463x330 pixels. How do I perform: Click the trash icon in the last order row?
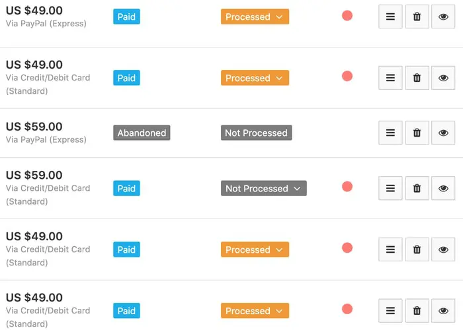pos(417,311)
